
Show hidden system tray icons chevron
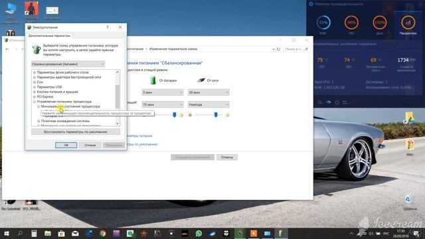tap(351, 234)
